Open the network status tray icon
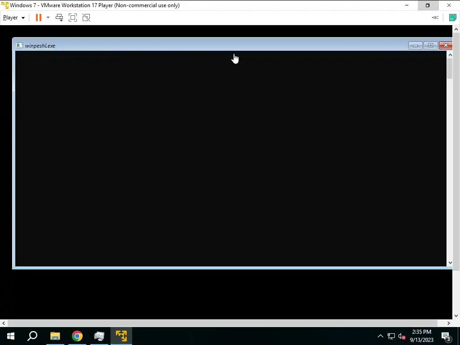Image resolution: width=460 pixels, height=345 pixels. [391, 336]
